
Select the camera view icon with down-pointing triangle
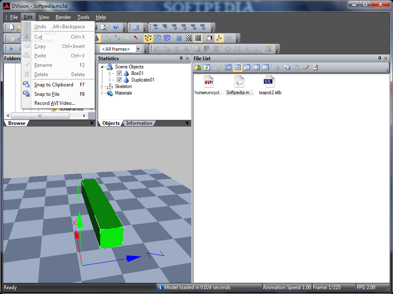pos(165,27)
